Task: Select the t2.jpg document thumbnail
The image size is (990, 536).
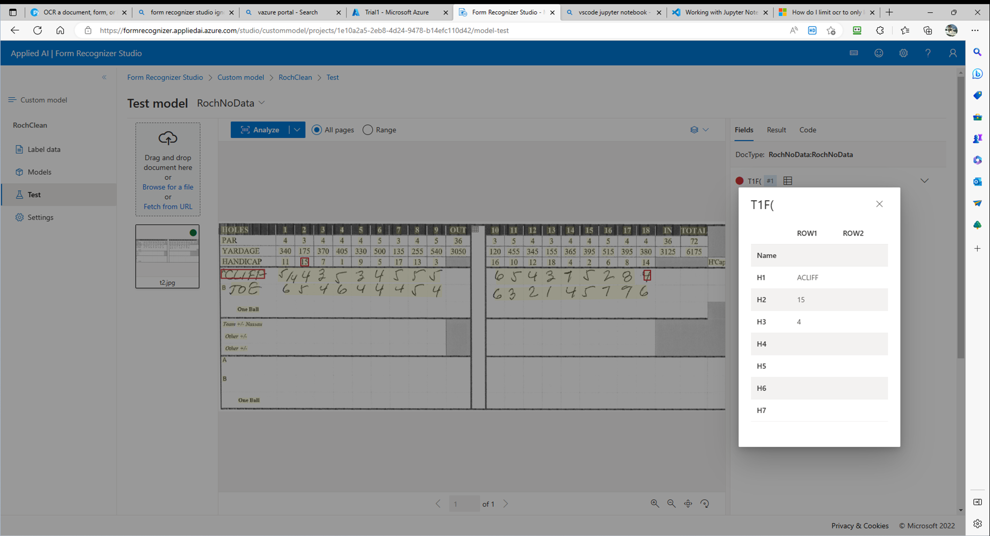Action: pyautogui.click(x=167, y=256)
